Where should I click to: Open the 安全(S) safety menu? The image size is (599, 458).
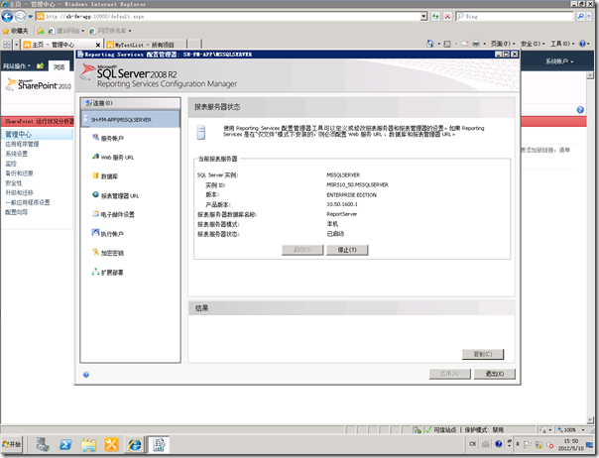tap(533, 44)
